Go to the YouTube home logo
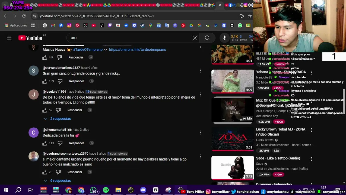 [30, 38]
